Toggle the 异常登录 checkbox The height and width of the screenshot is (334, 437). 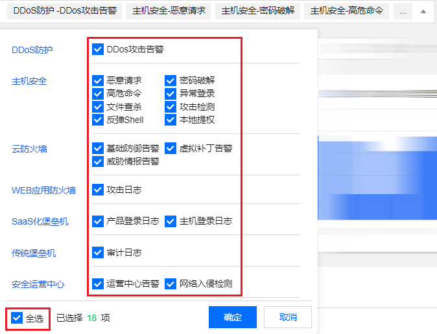pos(171,93)
